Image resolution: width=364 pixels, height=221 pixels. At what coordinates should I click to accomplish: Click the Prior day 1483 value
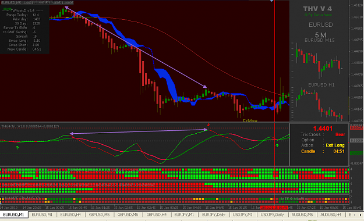(37, 19)
